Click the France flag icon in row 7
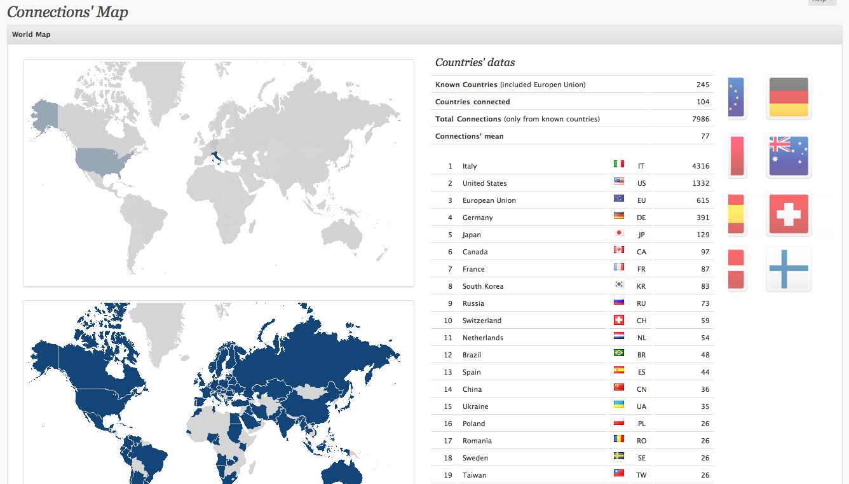Image resolution: width=849 pixels, height=484 pixels. point(618,267)
